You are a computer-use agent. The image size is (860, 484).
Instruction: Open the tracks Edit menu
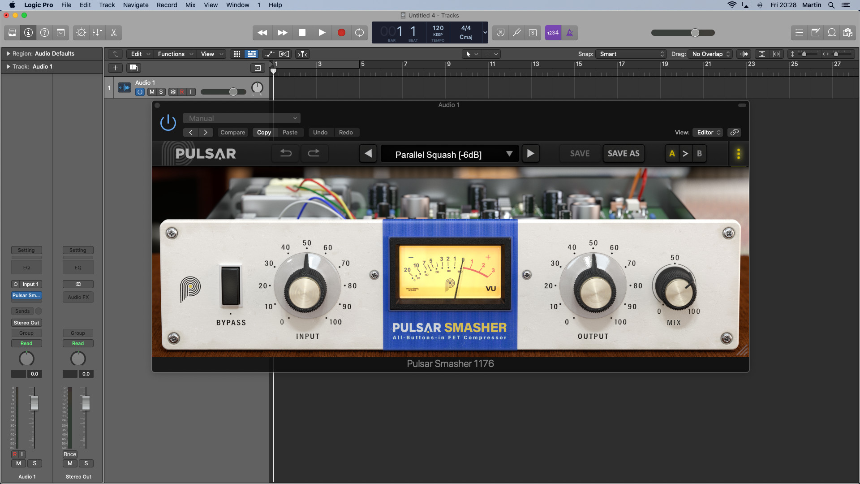tap(140, 54)
